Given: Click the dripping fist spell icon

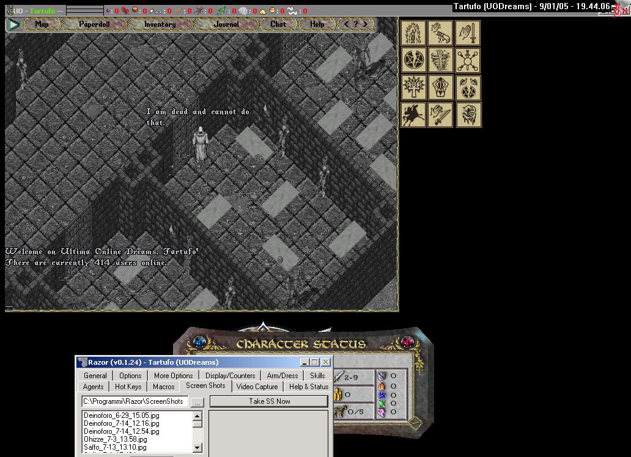Looking at the screenshot, I should [x=468, y=115].
